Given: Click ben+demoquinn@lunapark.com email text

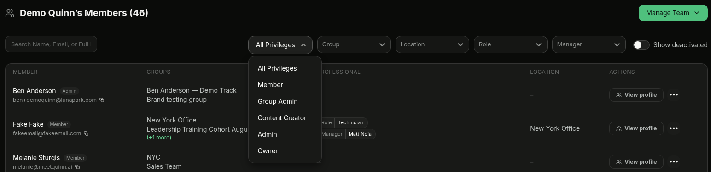Looking at the screenshot, I should [x=55, y=100].
